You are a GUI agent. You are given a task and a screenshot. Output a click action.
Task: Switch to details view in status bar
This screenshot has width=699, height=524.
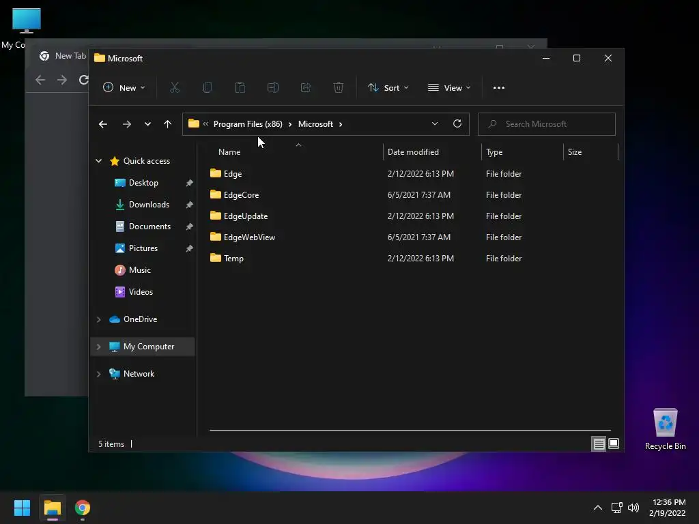599,443
